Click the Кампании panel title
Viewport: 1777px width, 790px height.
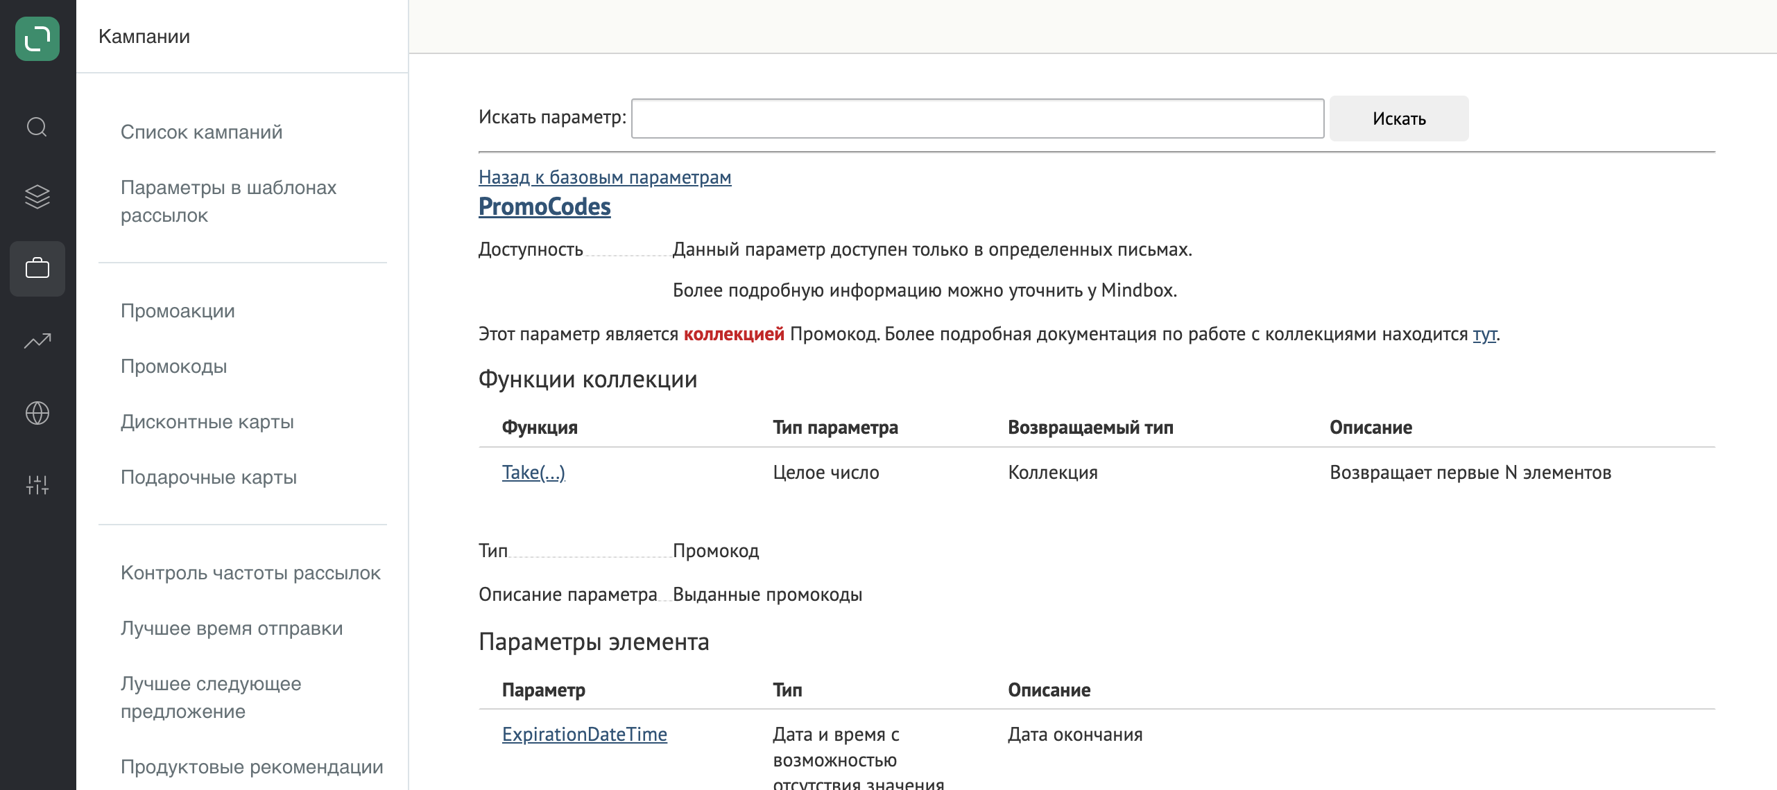(x=144, y=36)
